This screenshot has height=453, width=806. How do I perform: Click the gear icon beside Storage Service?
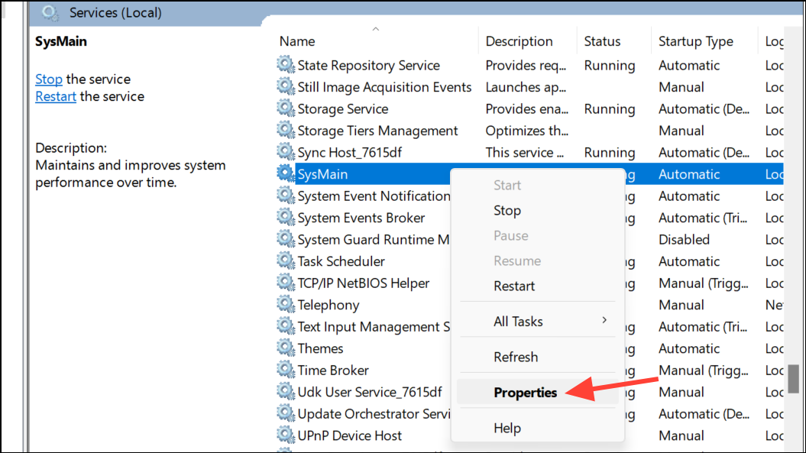(285, 108)
